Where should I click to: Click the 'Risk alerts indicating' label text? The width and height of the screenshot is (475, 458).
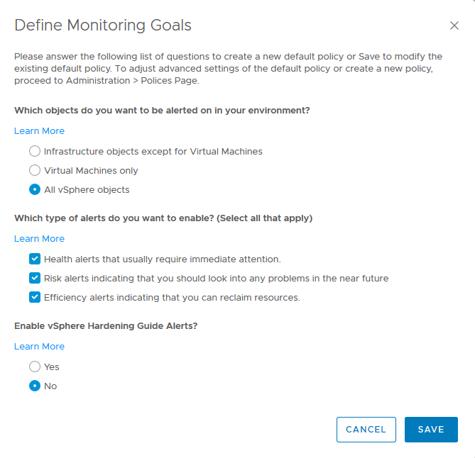[x=216, y=279]
